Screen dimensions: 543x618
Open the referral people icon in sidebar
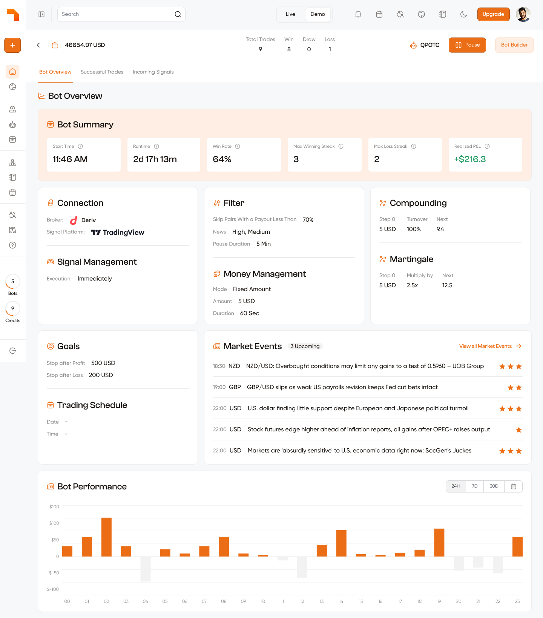coord(12,215)
